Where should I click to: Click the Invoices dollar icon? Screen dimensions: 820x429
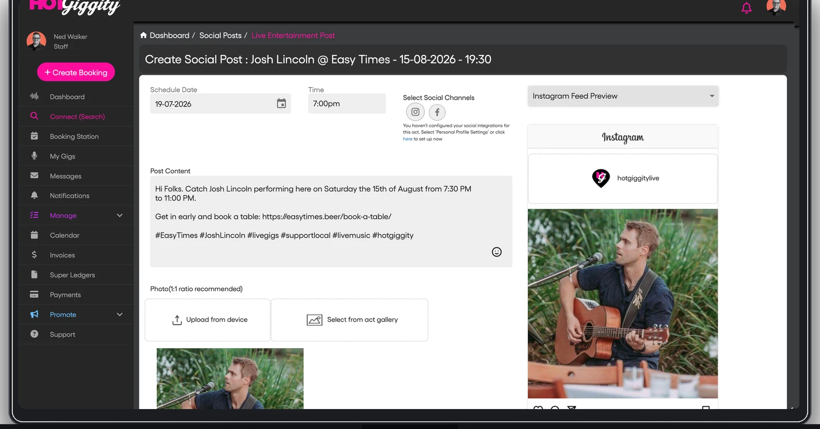(34, 255)
